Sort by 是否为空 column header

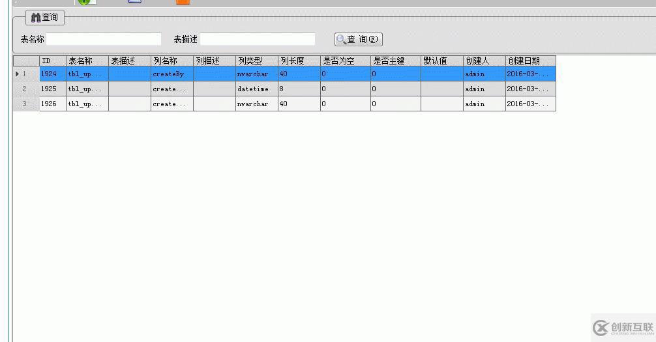tap(346, 61)
